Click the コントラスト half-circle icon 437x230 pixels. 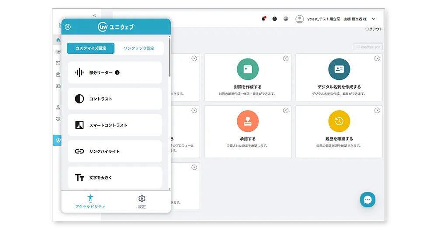point(80,99)
